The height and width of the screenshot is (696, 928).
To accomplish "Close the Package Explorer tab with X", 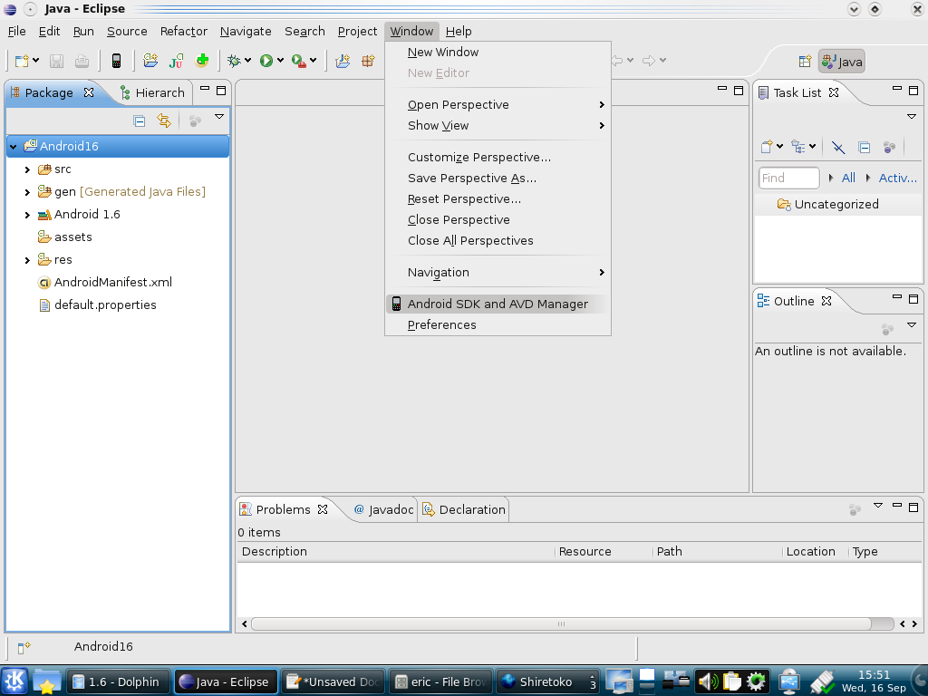I will coord(89,92).
